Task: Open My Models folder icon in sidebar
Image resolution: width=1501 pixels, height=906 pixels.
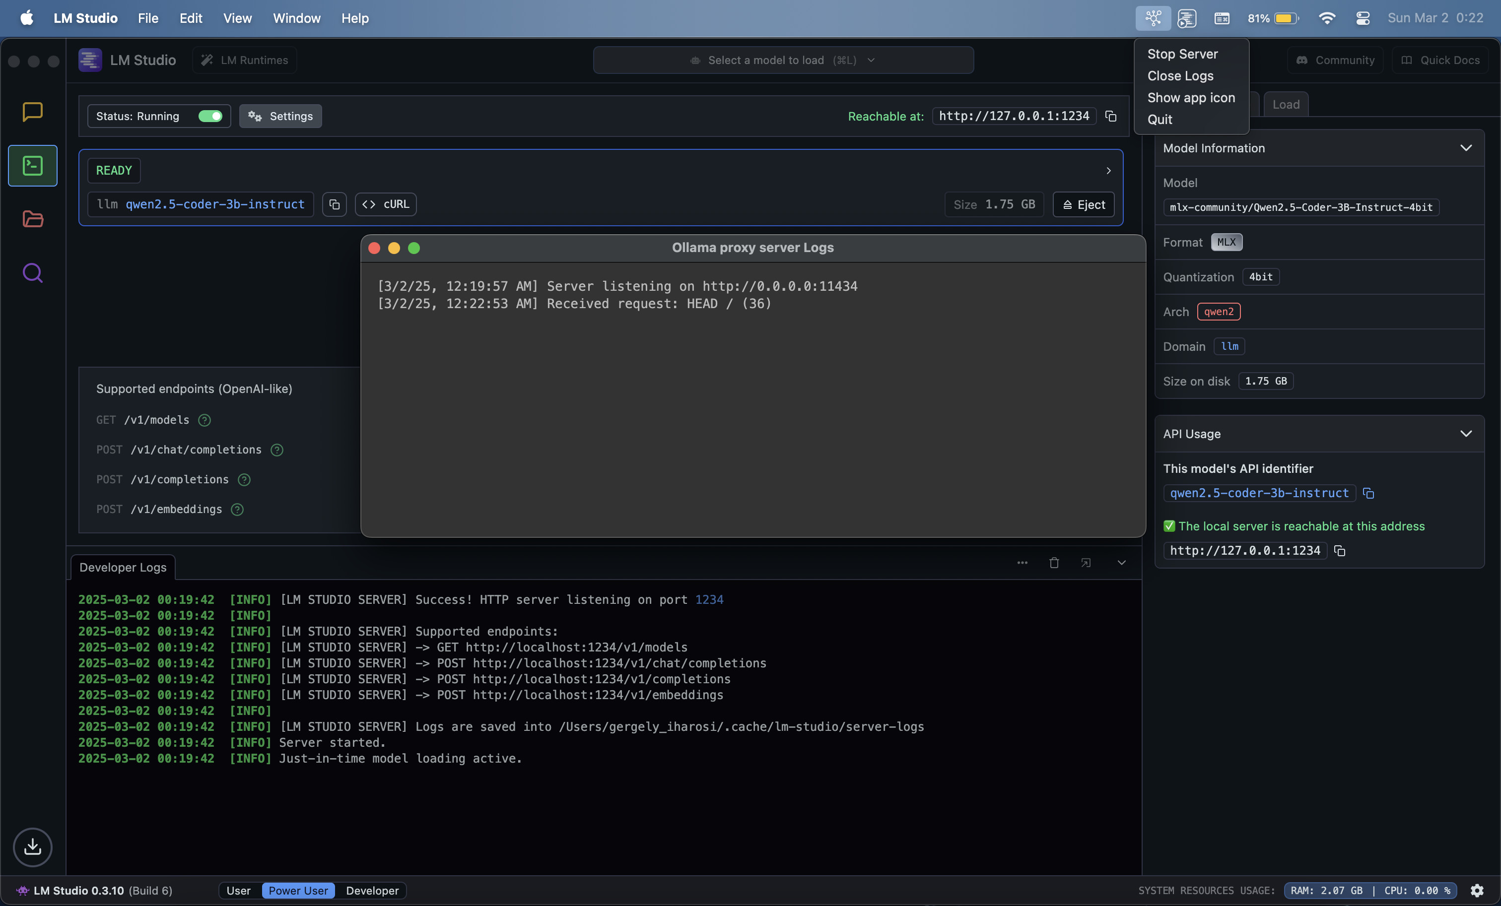Action: coord(32,219)
